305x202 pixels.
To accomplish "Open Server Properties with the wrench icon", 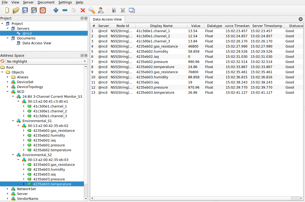I will [91, 10].
